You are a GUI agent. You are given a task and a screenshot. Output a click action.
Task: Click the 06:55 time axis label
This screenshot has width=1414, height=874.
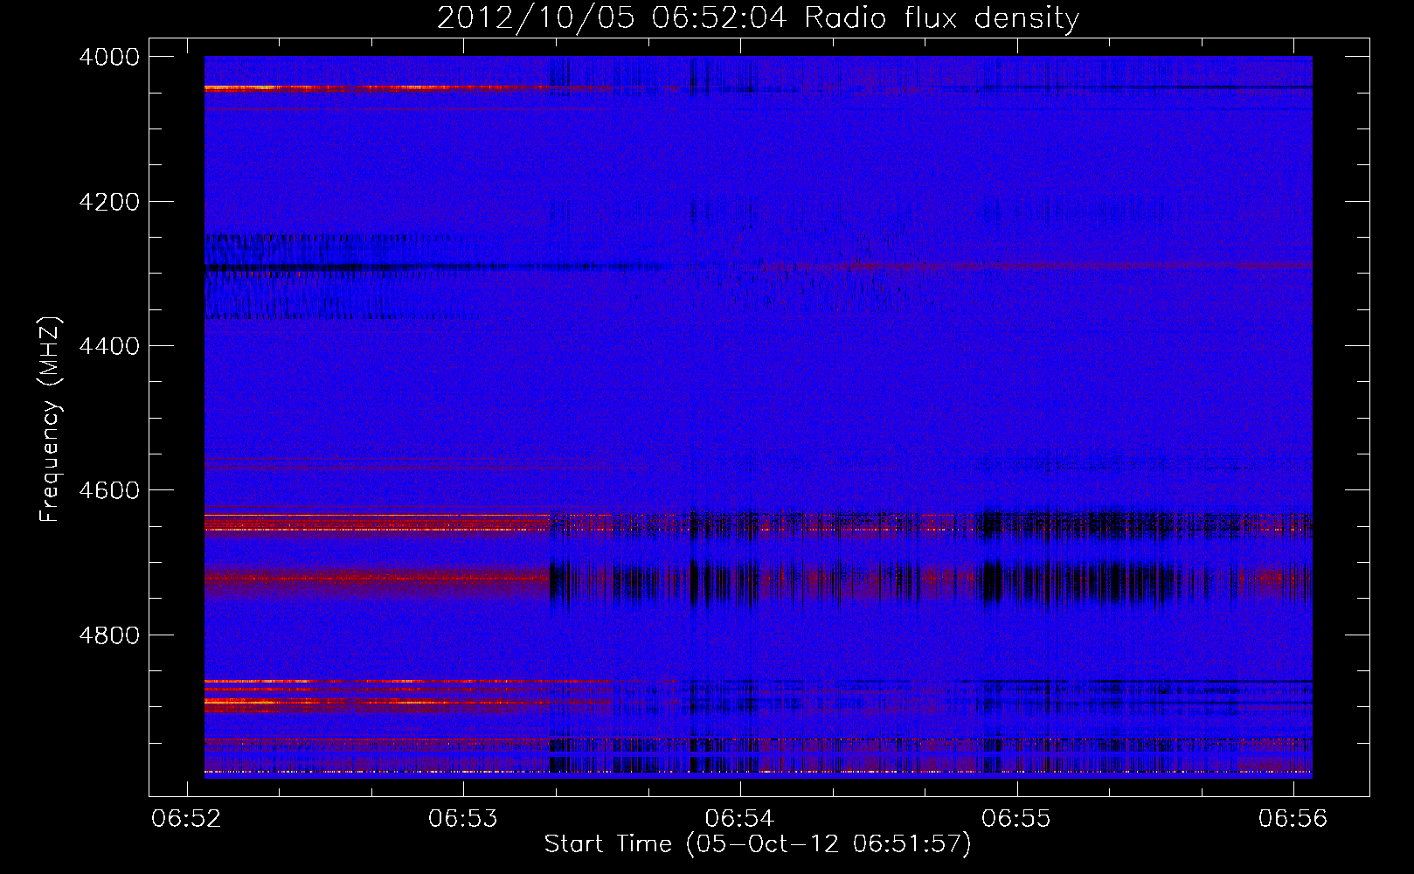click(x=1015, y=818)
